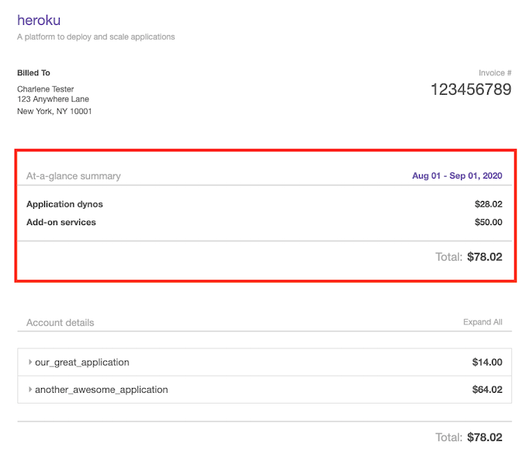This screenshot has height=475, width=523.
Task: Click the heroku logo
Action: coord(39,20)
